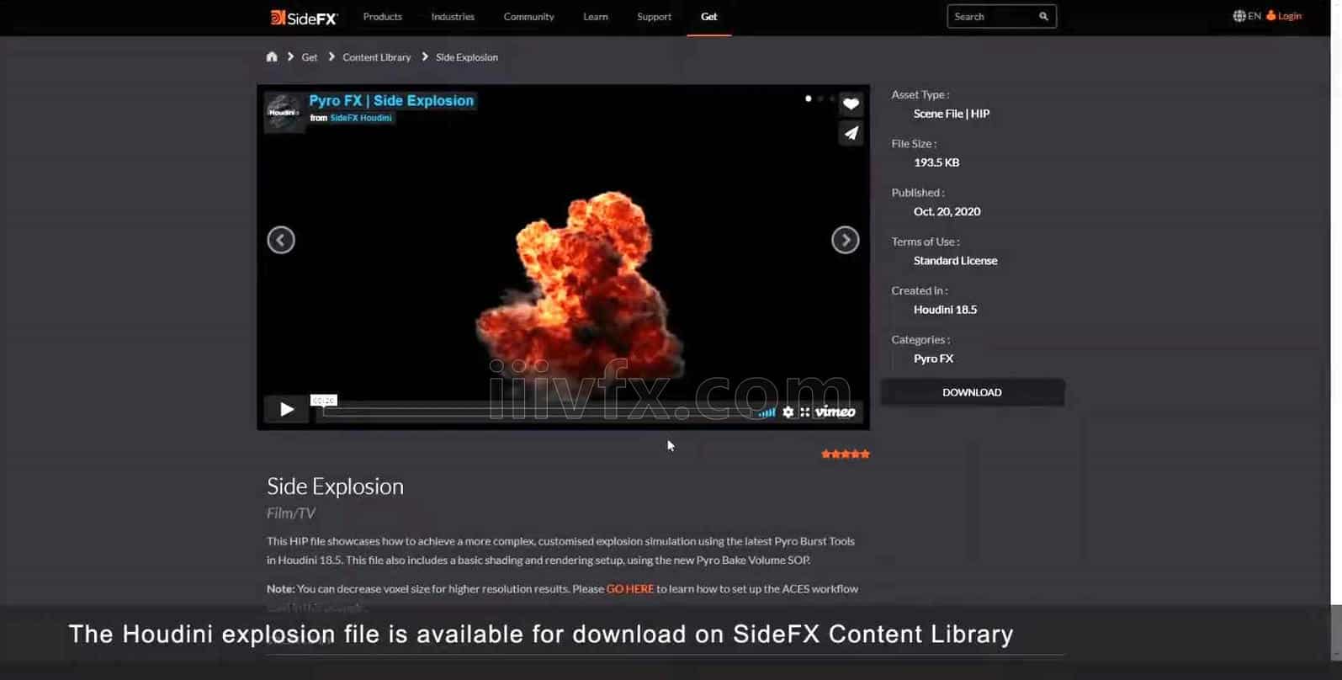Show the next slide arrow
Viewport: 1342px width, 680px height.
pos(845,240)
